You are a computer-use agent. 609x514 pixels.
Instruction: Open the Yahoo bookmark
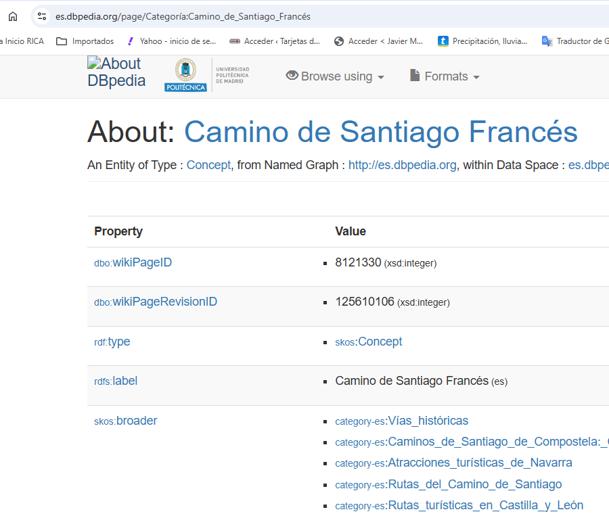point(171,41)
